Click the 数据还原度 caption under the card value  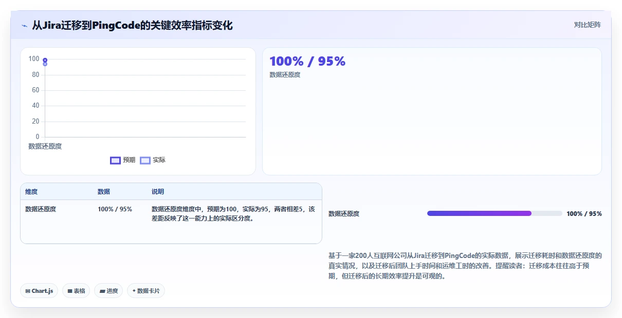285,75
